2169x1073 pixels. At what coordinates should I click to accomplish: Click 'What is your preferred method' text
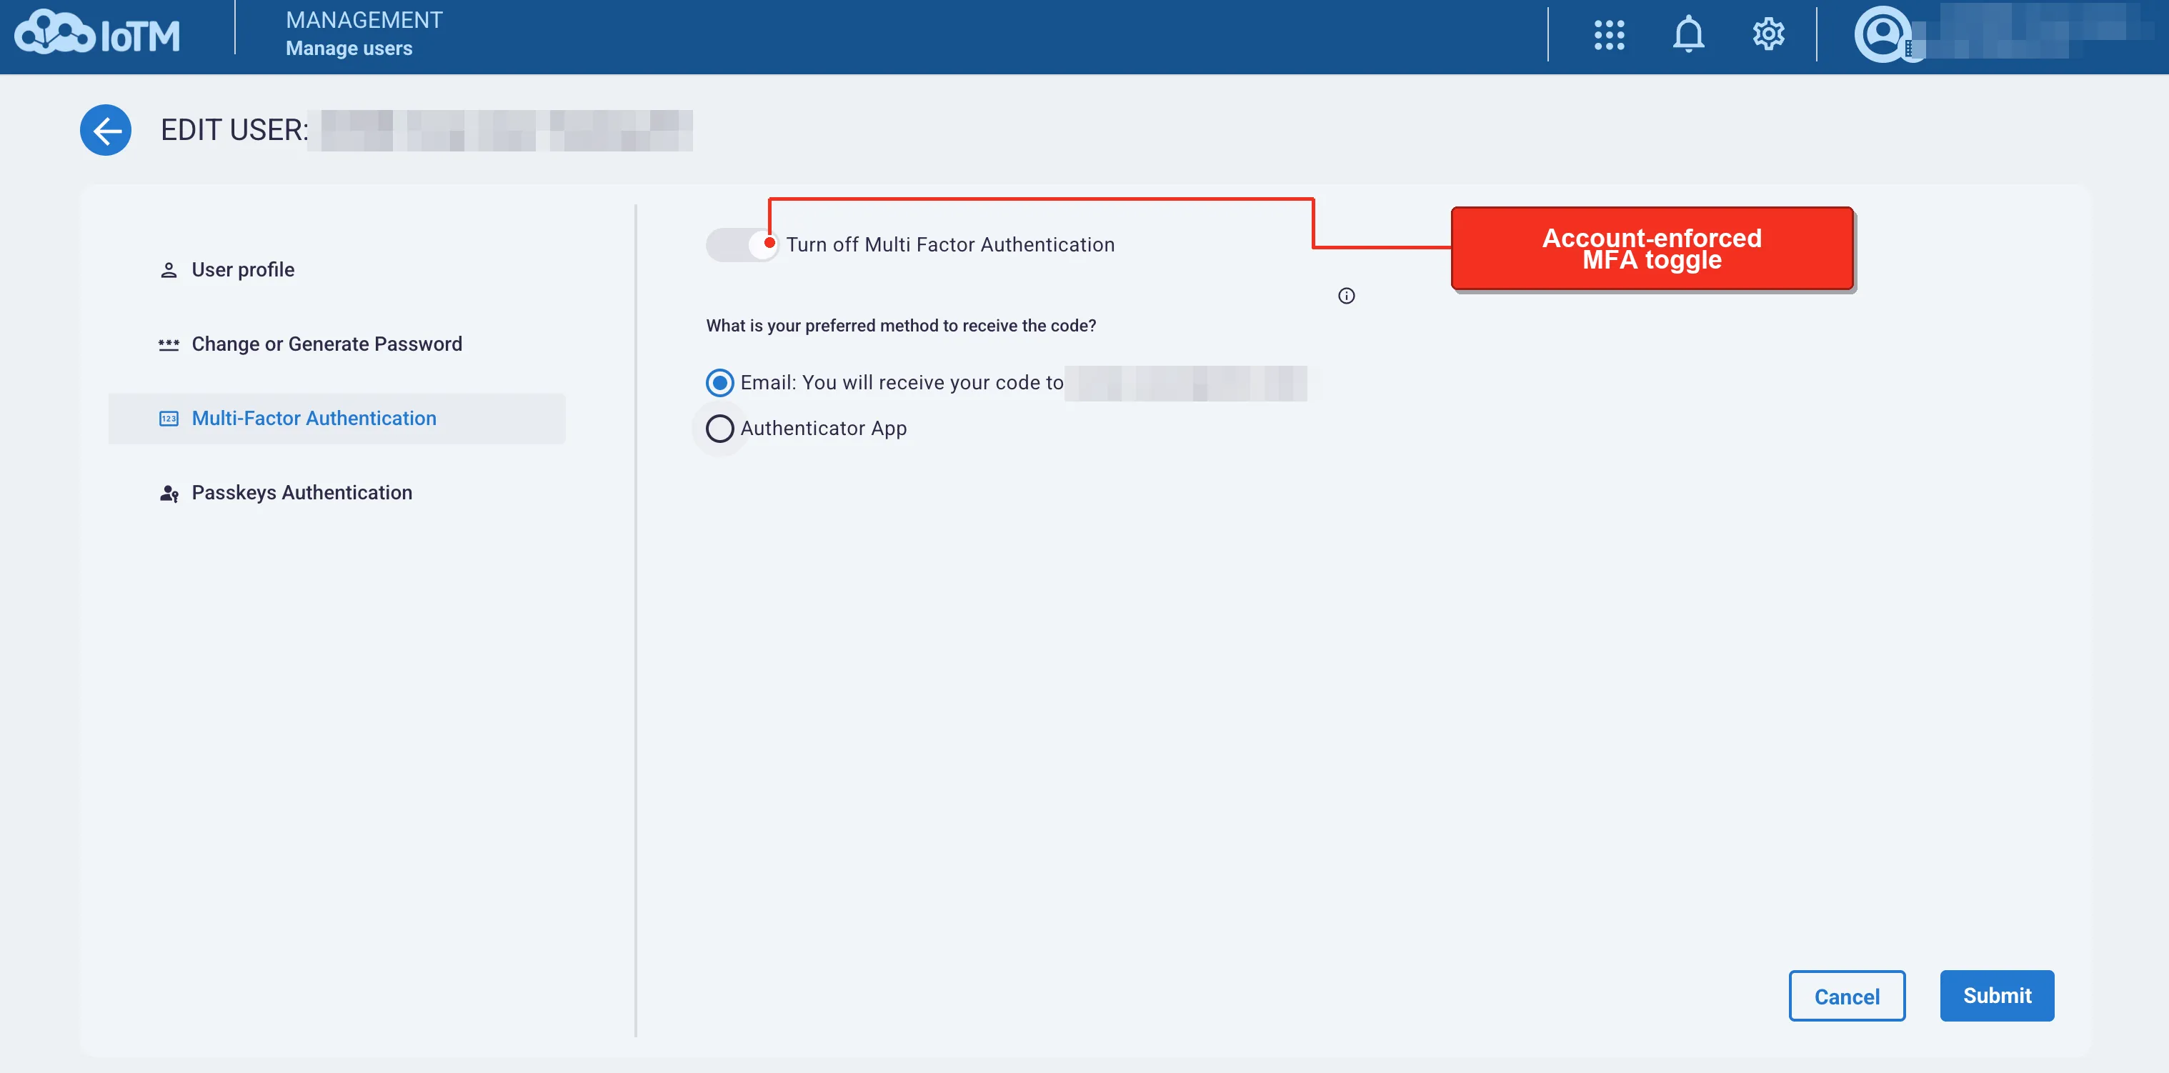coord(901,326)
